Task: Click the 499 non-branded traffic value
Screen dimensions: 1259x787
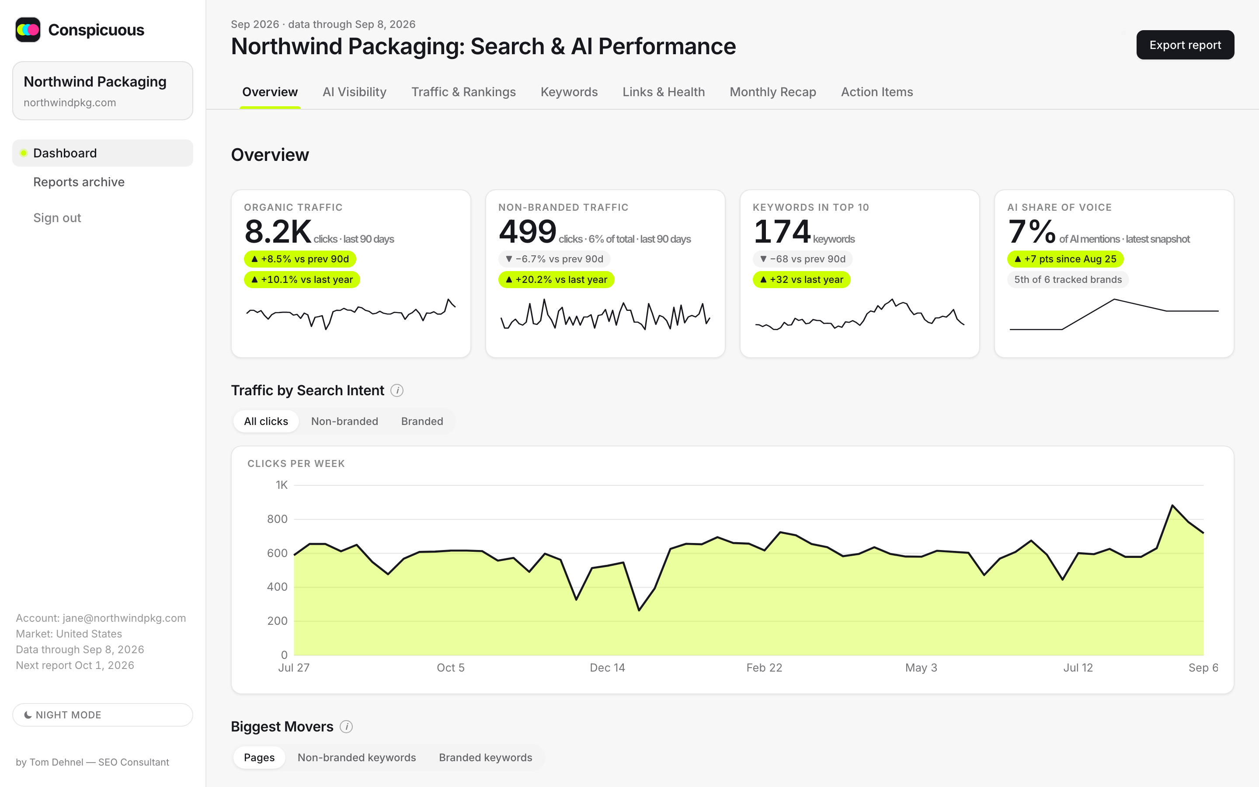Action: coord(528,232)
